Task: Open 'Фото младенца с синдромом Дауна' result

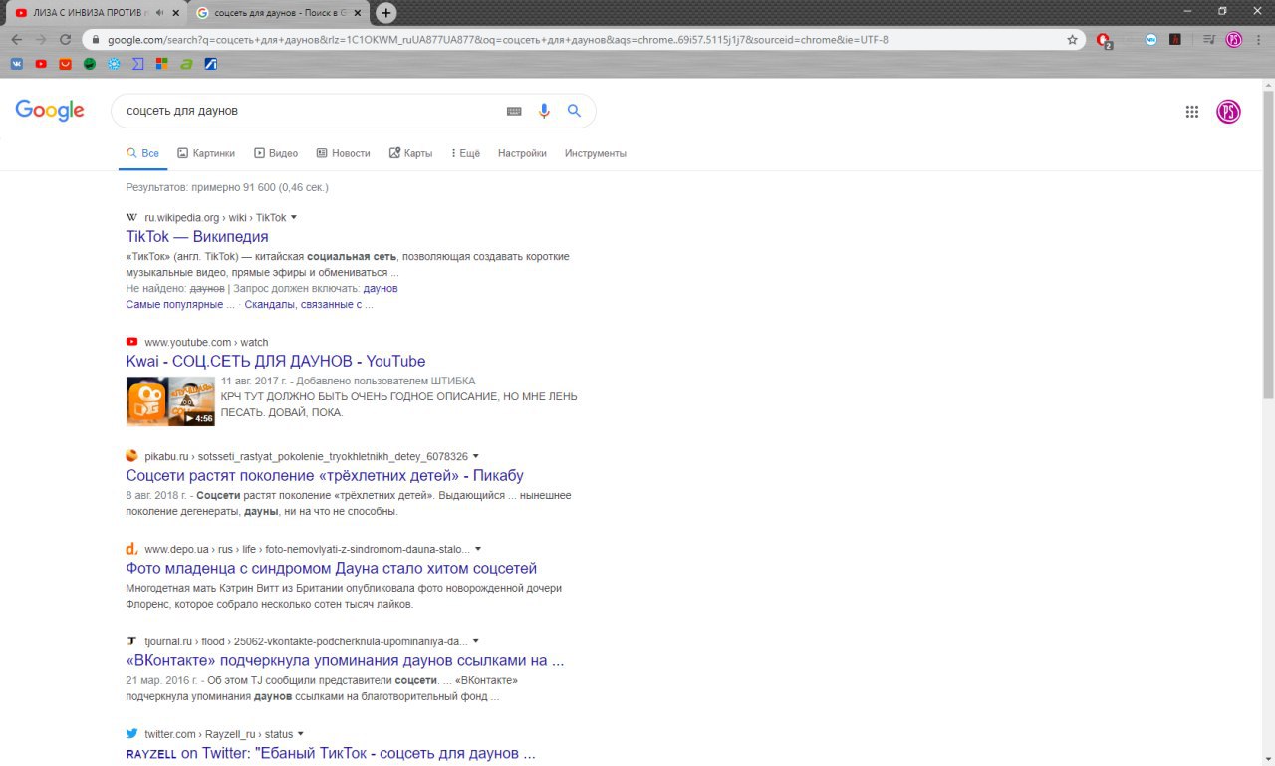Action: (332, 568)
